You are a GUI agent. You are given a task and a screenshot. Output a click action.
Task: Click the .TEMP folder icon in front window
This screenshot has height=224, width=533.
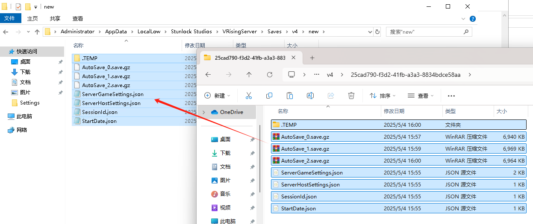click(276, 125)
